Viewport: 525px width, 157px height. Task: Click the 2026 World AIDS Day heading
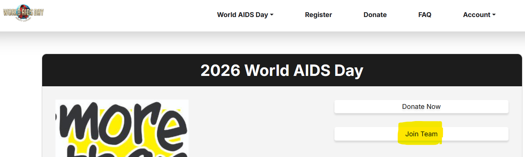pyautogui.click(x=282, y=70)
